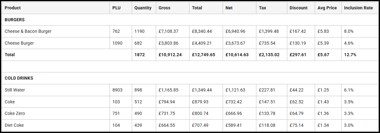This screenshot has height=133, width=380.
Task: Select the Gross column header
Action: 165,8
